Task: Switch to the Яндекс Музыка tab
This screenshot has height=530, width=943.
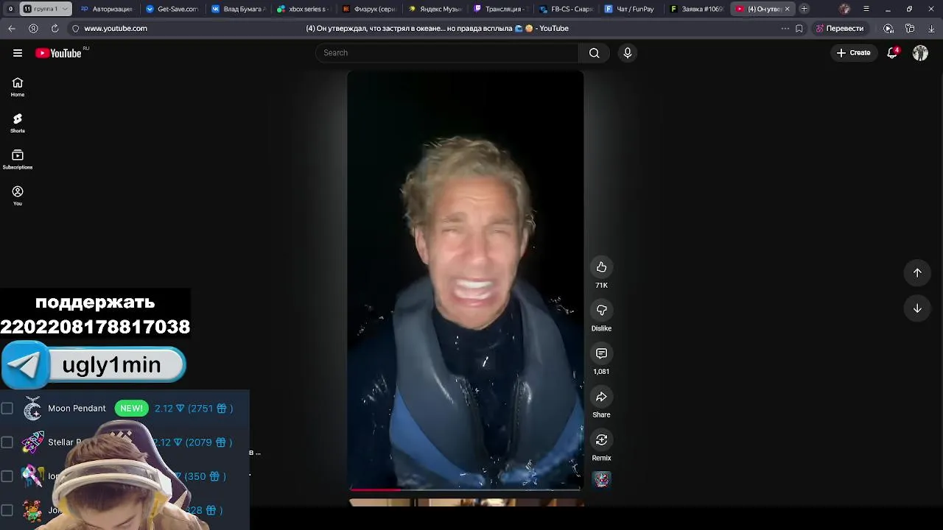Action: [x=434, y=9]
